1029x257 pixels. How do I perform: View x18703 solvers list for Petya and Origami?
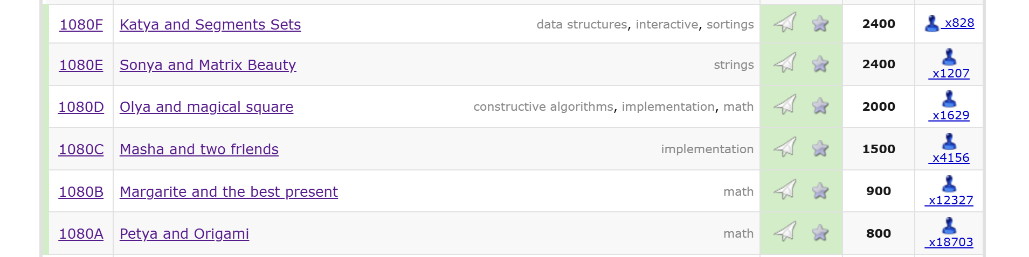pos(951,242)
